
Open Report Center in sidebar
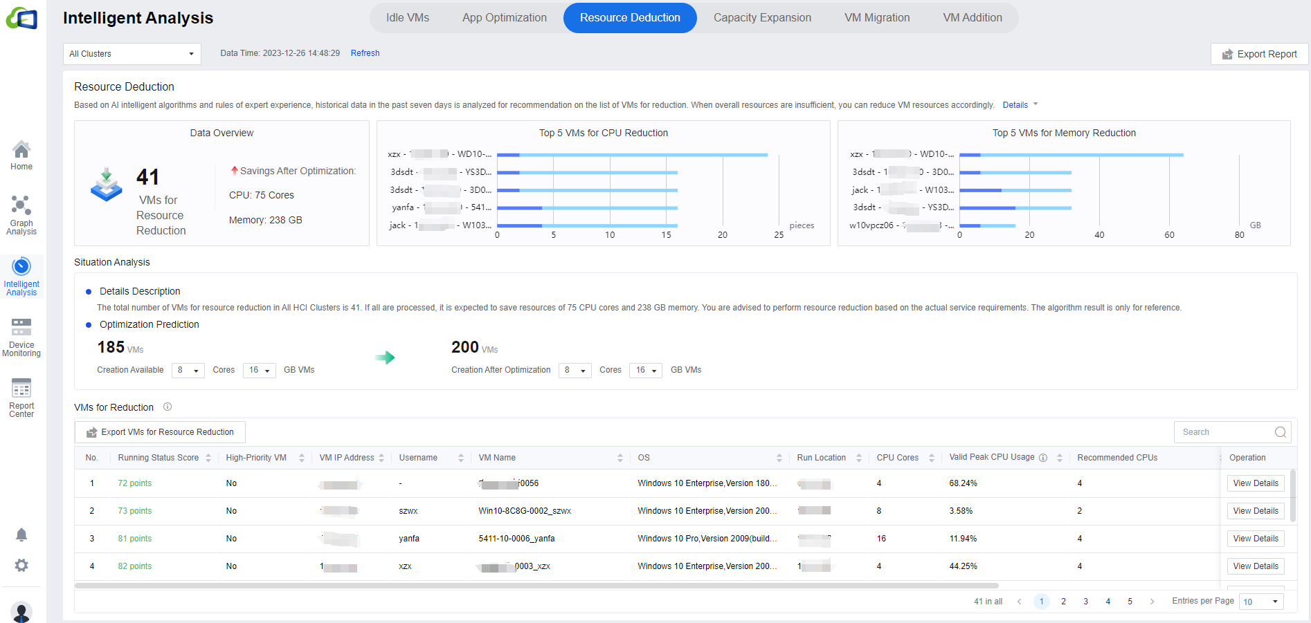click(21, 398)
